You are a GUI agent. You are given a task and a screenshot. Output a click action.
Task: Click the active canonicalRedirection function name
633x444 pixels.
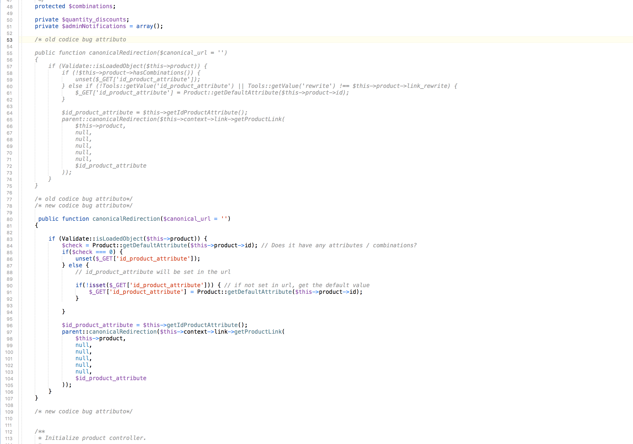tap(126, 219)
